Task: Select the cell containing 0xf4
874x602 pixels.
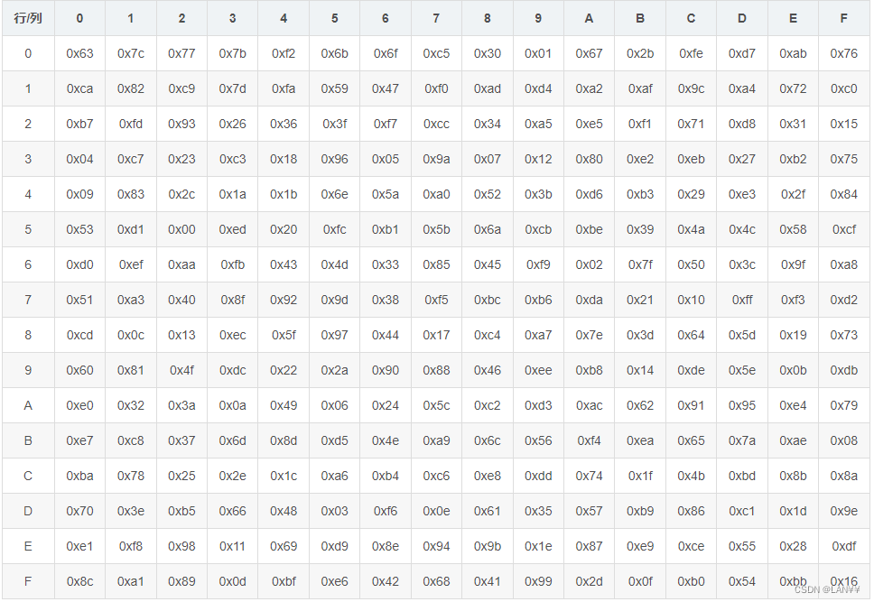Action: [590, 441]
